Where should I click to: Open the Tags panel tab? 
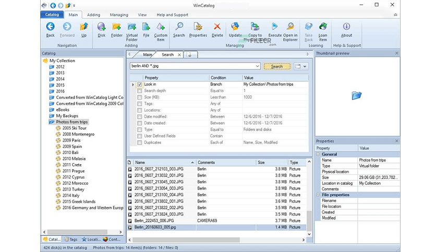coord(71,239)
